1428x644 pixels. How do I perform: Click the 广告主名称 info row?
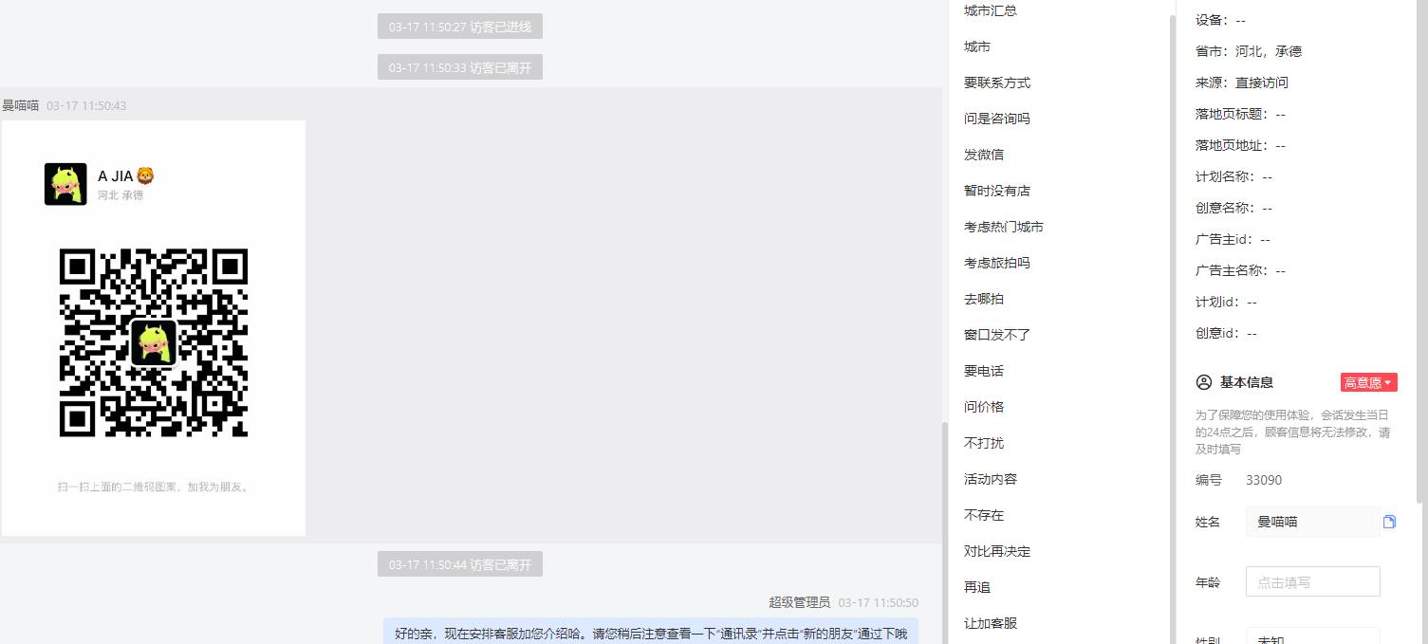coord(1240,270)
